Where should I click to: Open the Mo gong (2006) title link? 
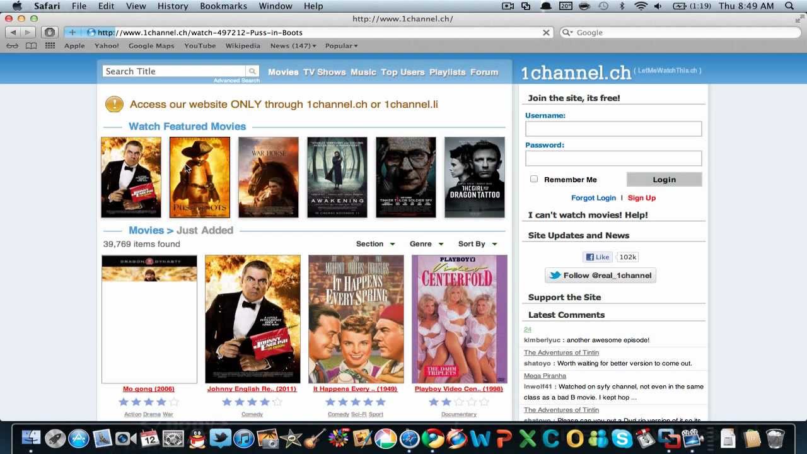(x=149, y=389)
